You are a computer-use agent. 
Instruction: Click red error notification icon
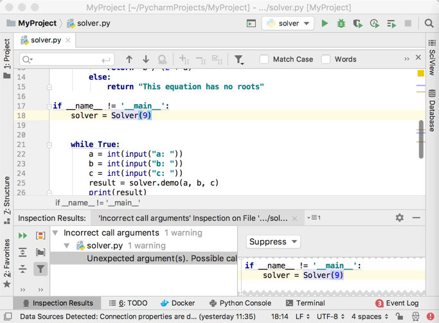[x=430, y=317]
